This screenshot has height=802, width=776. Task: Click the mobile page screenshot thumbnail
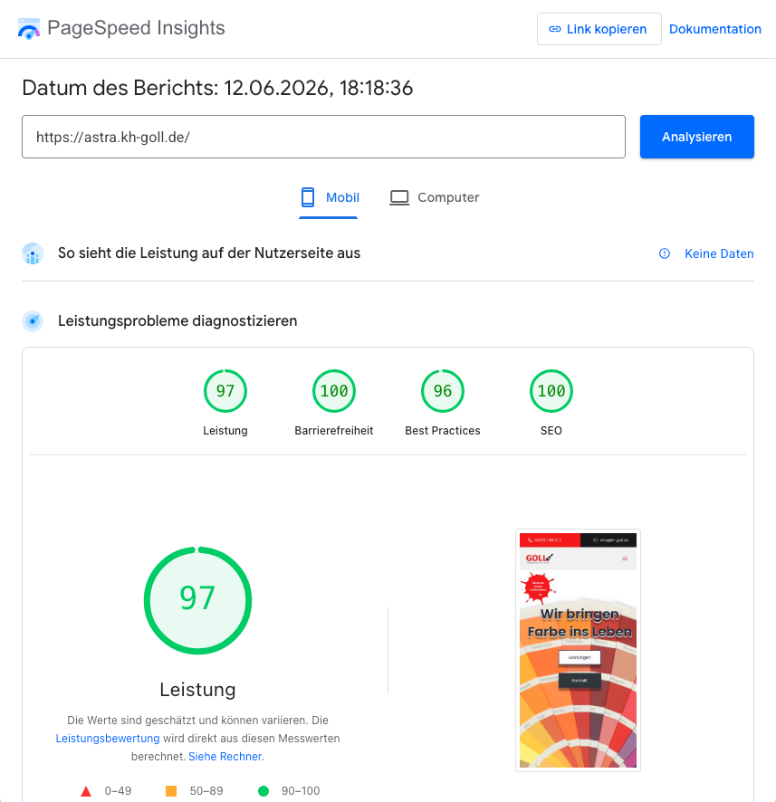[x=578, y=650]
